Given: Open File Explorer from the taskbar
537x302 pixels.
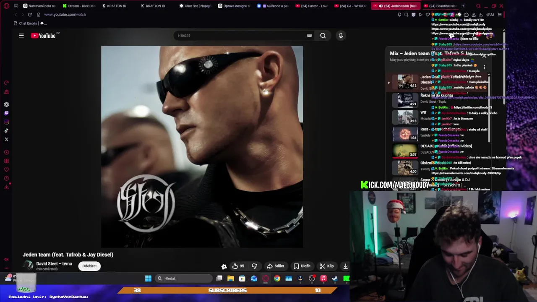Looking at the screenshot, I should (x=231, y=279).
